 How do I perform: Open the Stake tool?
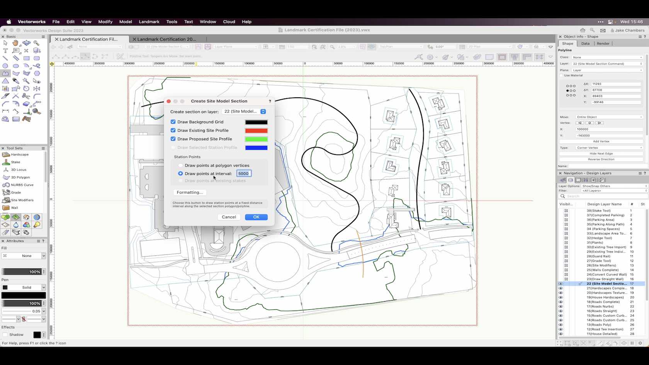coord(15,162)
